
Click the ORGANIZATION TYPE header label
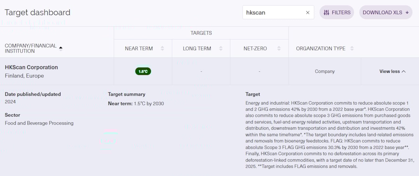point(320,48)
